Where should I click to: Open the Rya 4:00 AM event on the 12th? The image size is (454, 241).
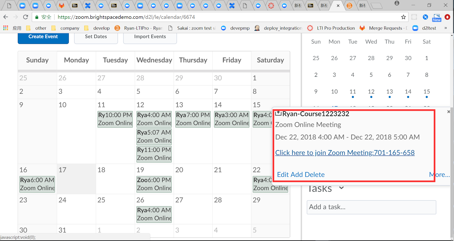[x=154, y=119]
